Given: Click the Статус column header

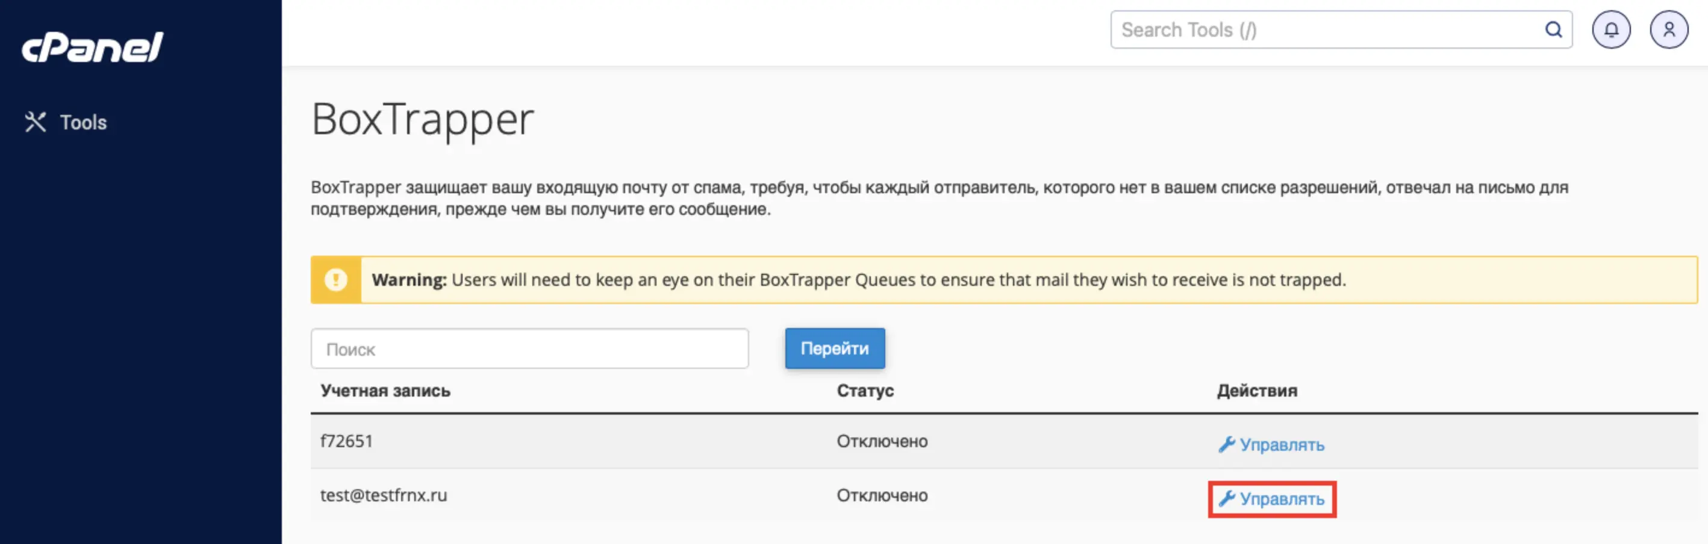Looking at the screenshot, I should (865, 391).
